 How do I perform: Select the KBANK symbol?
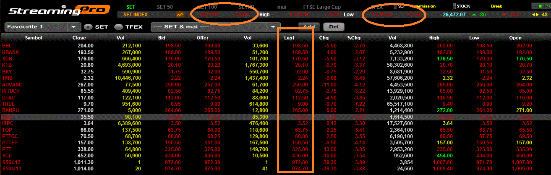(x=10, y=52)
